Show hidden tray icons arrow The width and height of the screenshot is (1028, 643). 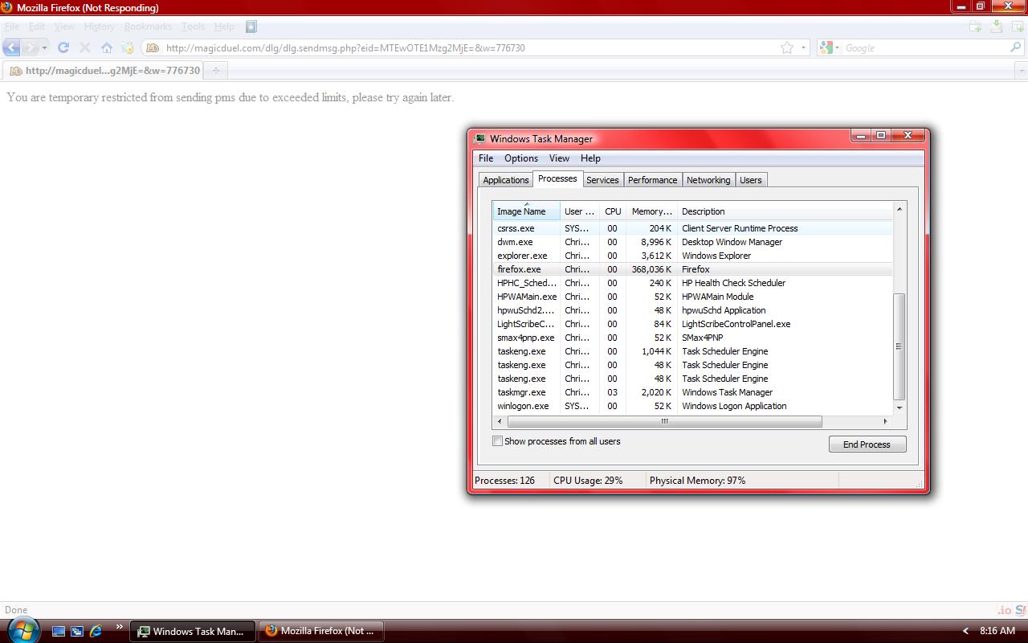point(965,631)
